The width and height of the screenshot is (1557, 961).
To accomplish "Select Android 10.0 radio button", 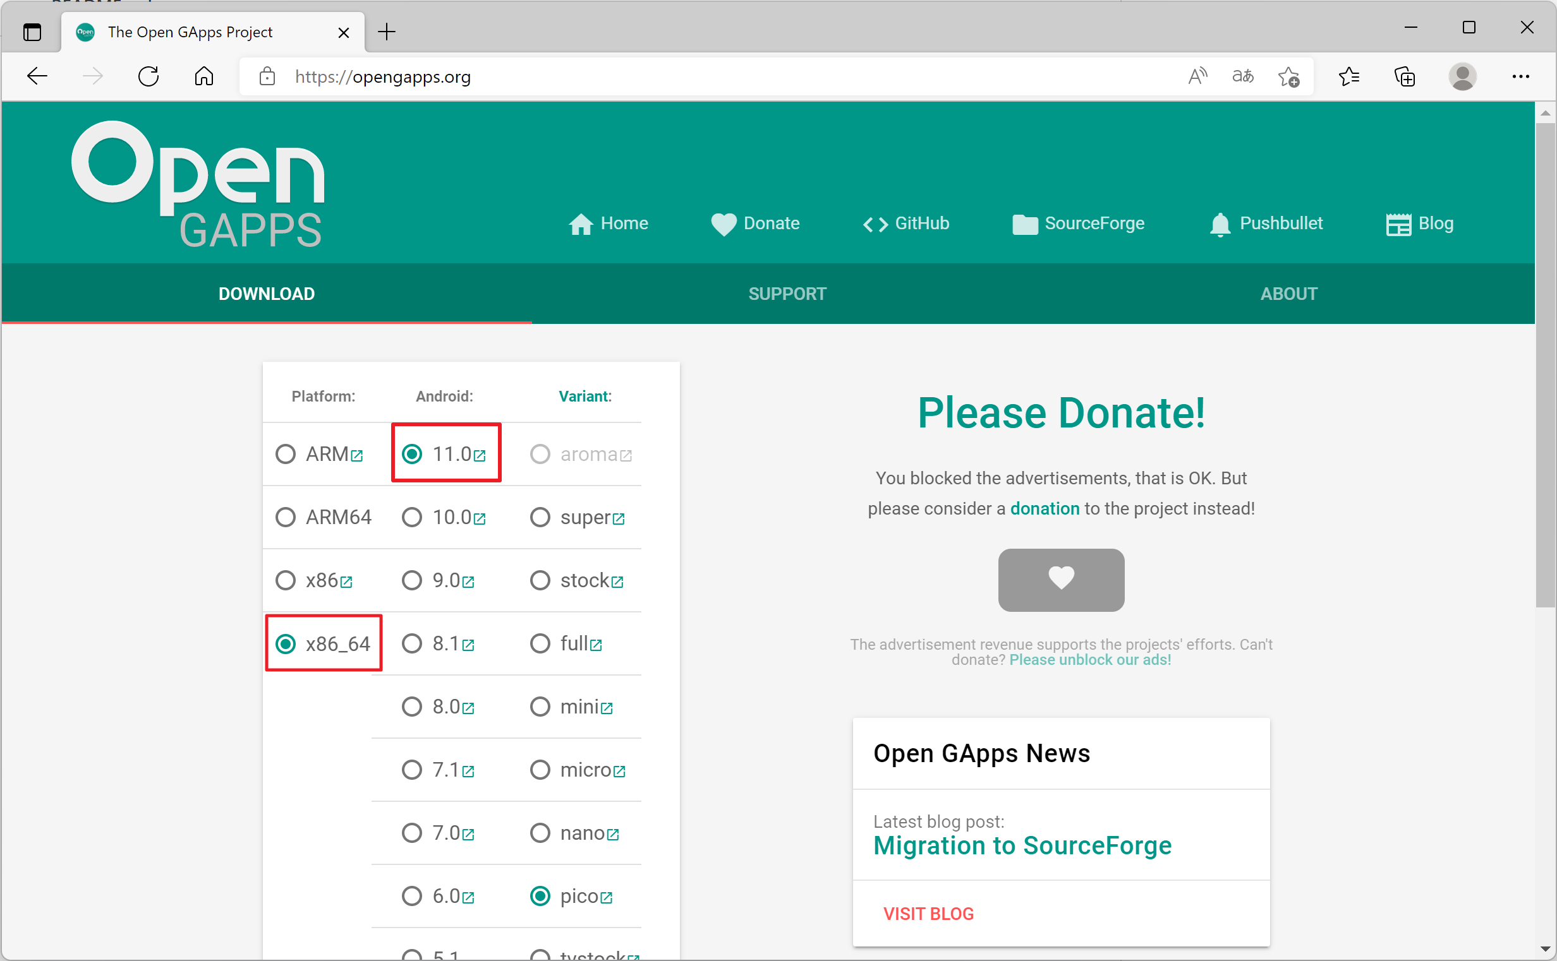I will coord(412,516).
